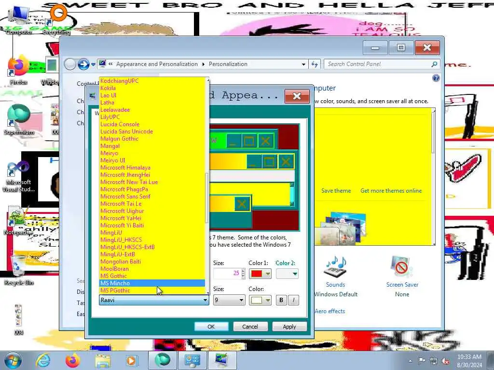Open the font size 9 dropdown

pos(229,300)
